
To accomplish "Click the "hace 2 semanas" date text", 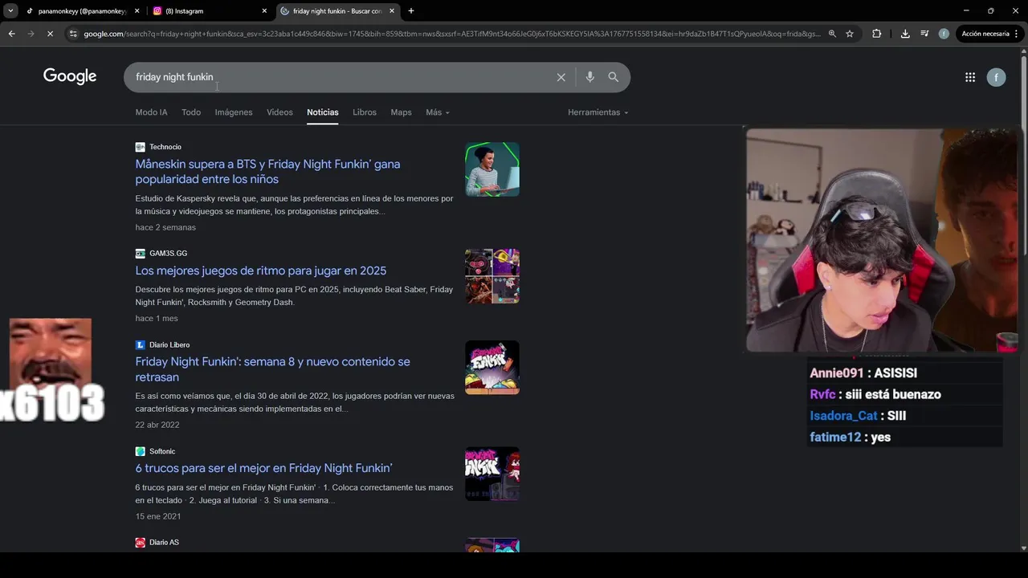I will (x=165, y=227).
